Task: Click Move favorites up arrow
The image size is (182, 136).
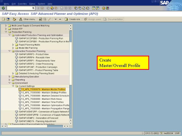Action: coord(60,19)
